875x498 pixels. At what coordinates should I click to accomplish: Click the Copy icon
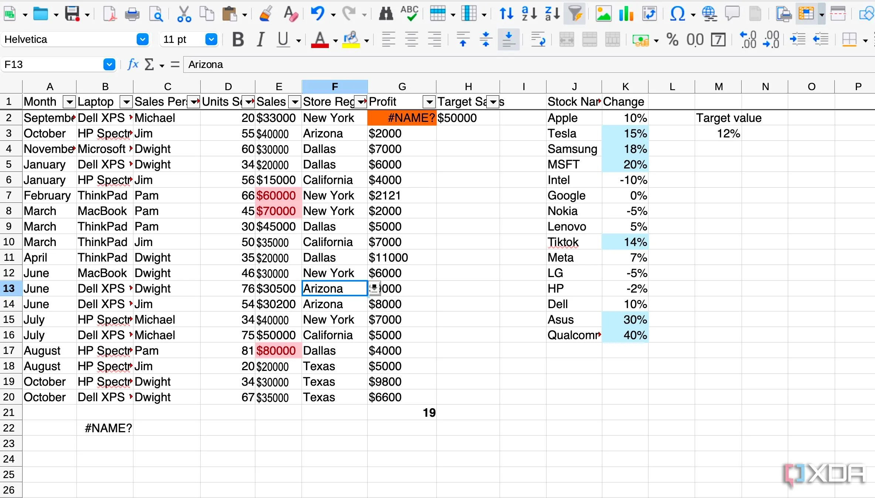[207, 14]
